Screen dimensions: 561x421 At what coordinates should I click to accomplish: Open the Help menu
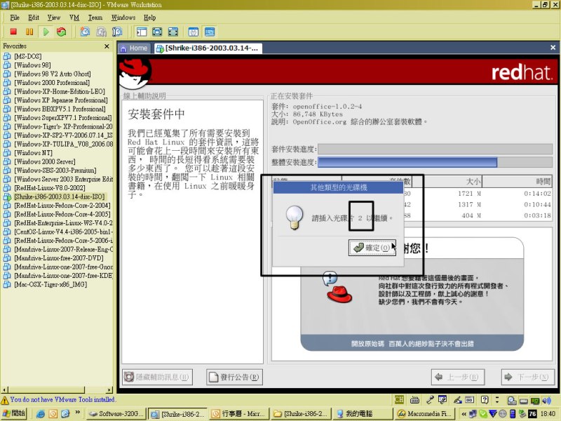(x=150, y=17)
